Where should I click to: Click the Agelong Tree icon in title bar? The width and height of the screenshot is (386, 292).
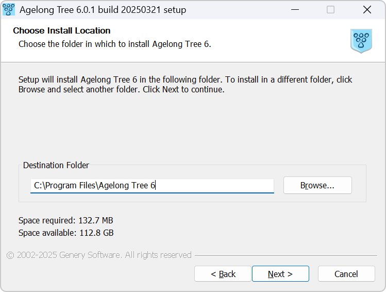[x=9, y=10]
